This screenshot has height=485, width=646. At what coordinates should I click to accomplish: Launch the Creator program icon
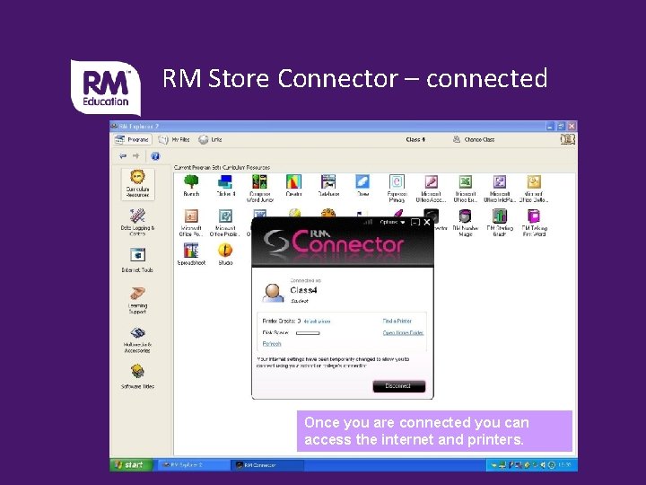point(293,185)
